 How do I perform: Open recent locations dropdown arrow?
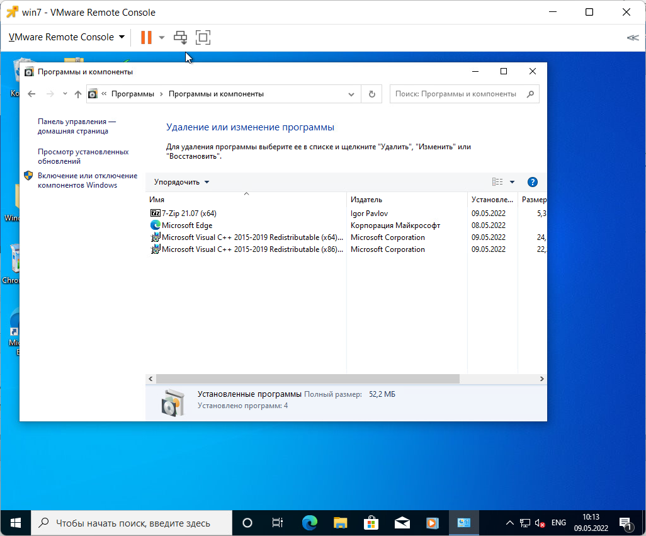pos(65,94)
